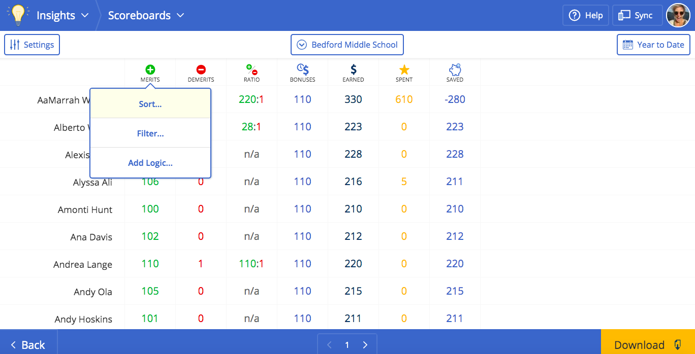
Task: Open the Insights dropdown
Action: pyautogui.click(x=62, y=15)
